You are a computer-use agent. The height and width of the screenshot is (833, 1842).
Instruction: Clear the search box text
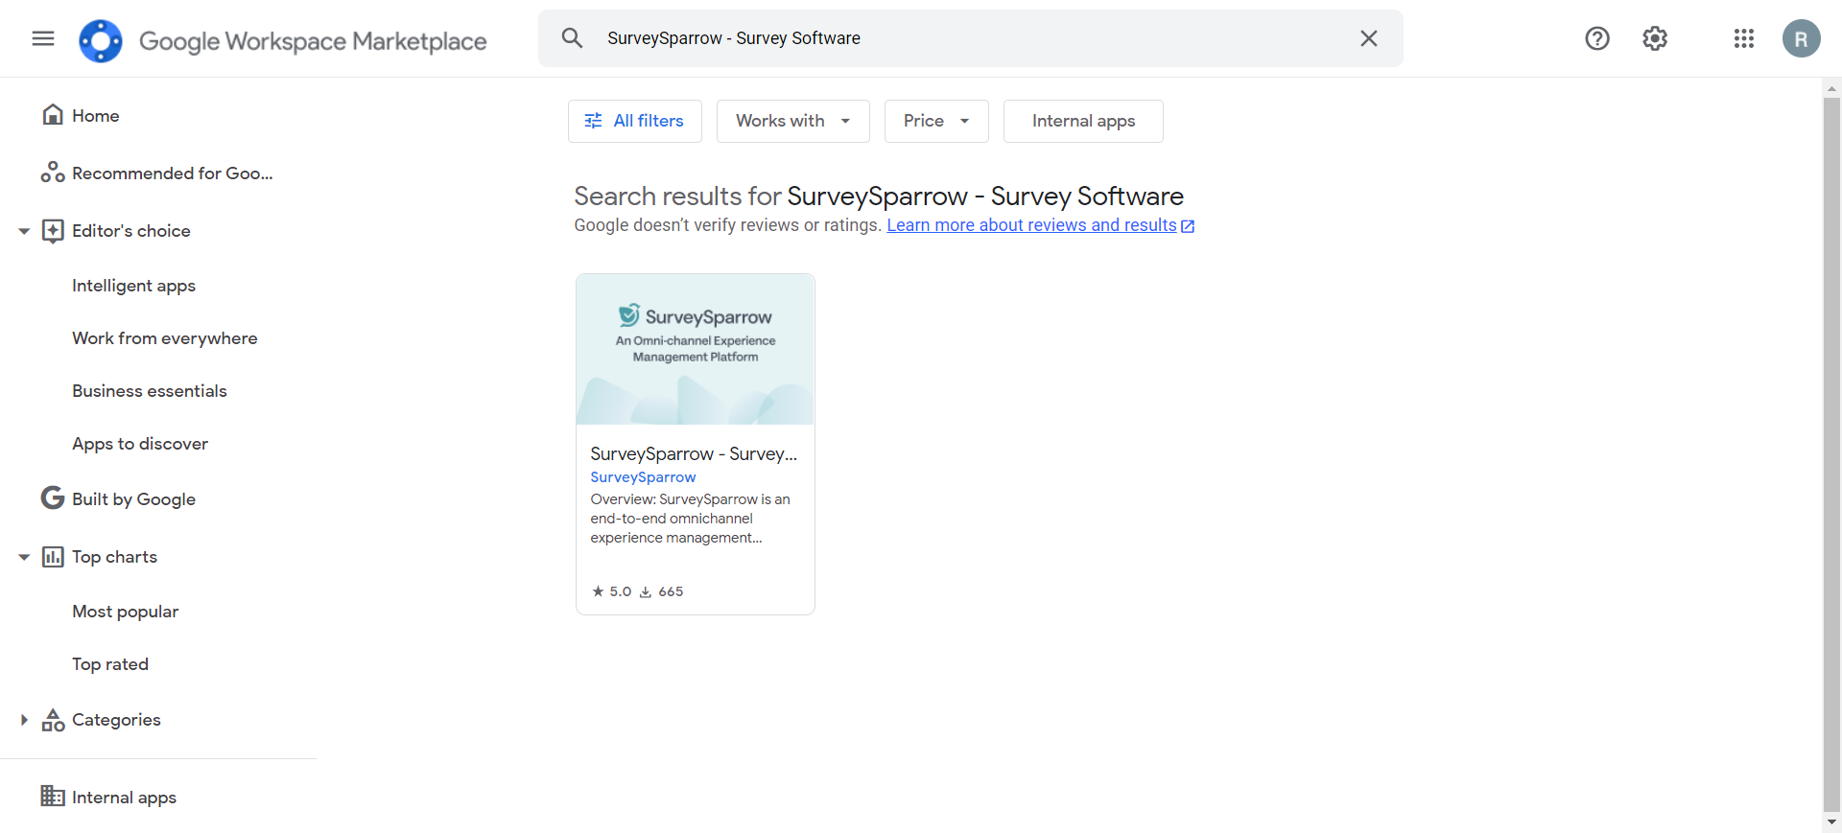1368,38
